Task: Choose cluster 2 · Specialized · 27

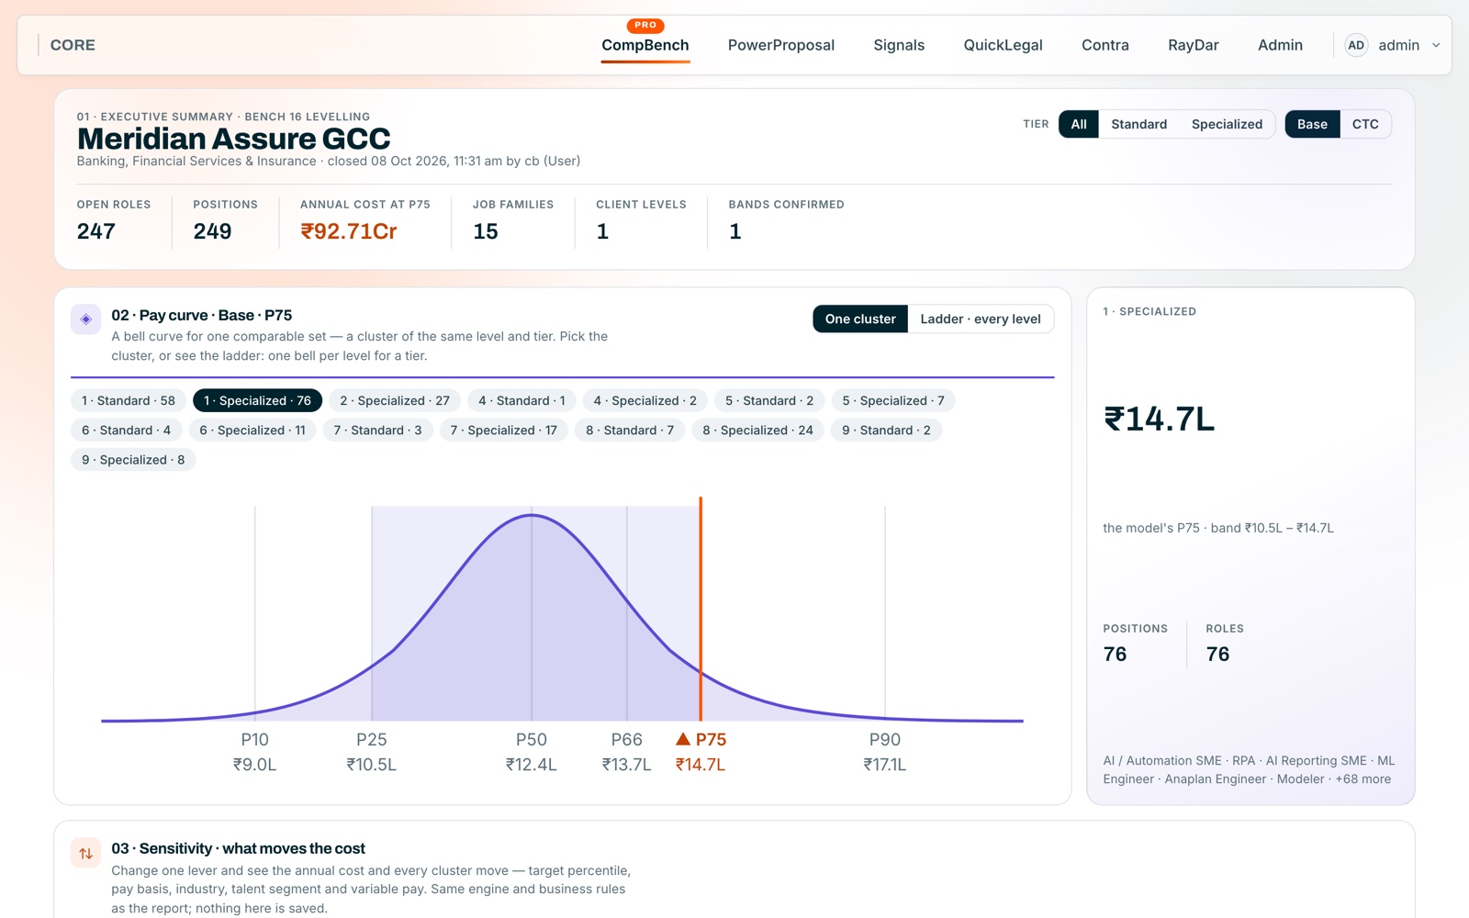Action: coord(395,400)
